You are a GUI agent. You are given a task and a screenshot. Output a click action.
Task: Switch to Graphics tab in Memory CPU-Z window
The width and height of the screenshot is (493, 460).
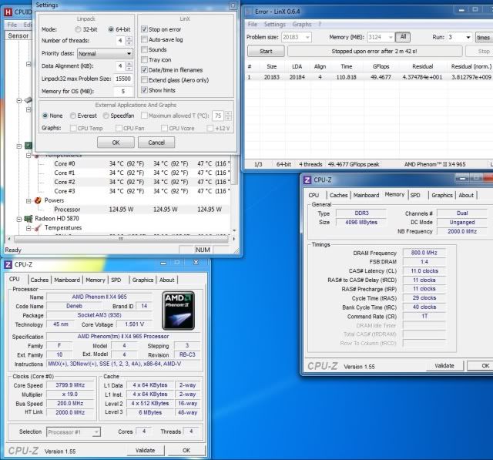tap(441, 195)
